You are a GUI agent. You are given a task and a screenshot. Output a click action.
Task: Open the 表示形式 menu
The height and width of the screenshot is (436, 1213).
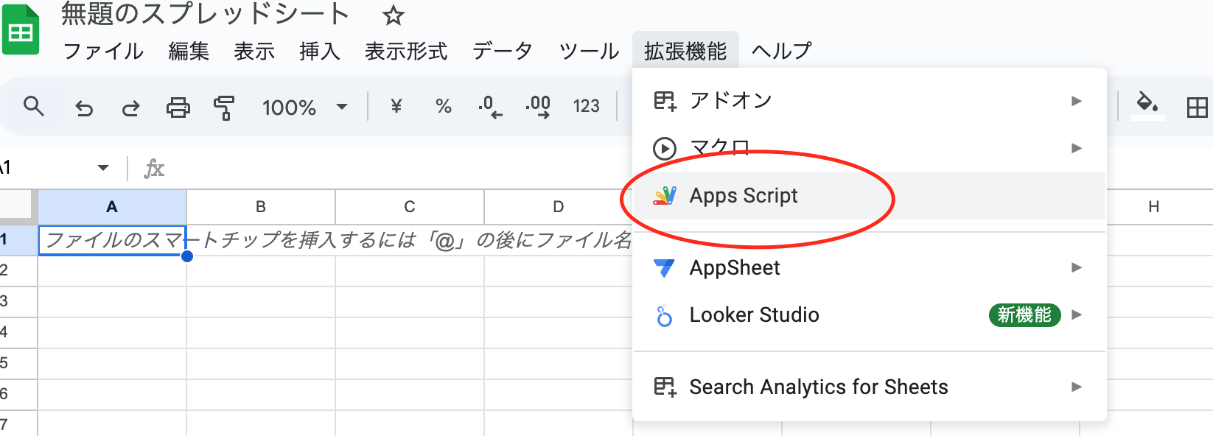pos(406,51)
